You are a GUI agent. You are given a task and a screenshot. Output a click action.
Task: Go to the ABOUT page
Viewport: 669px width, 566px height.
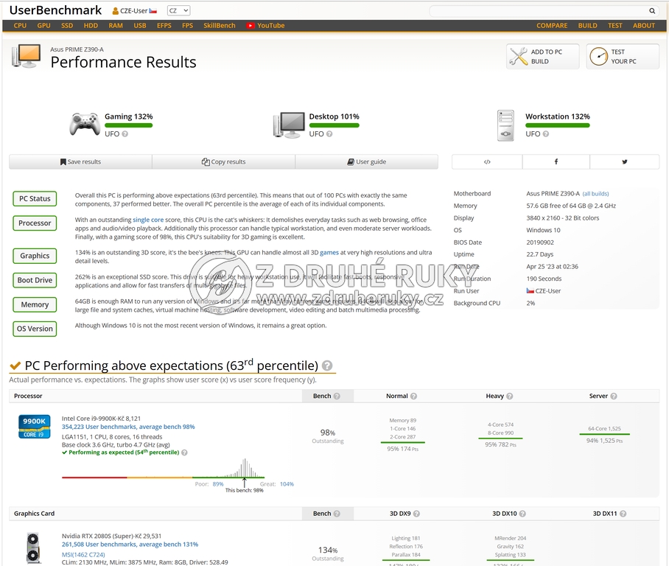click(644, 26)
